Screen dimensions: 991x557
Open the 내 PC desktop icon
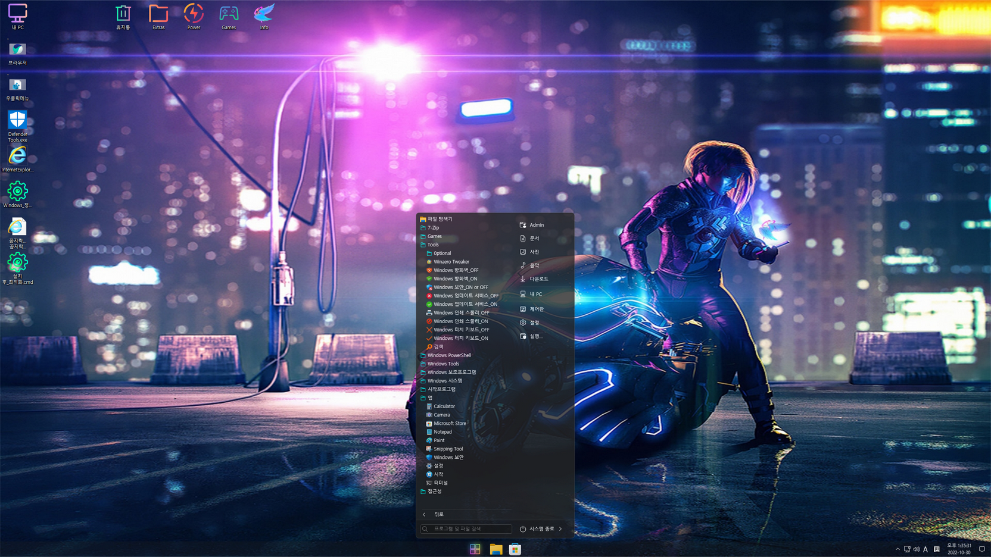click(17, 17)
